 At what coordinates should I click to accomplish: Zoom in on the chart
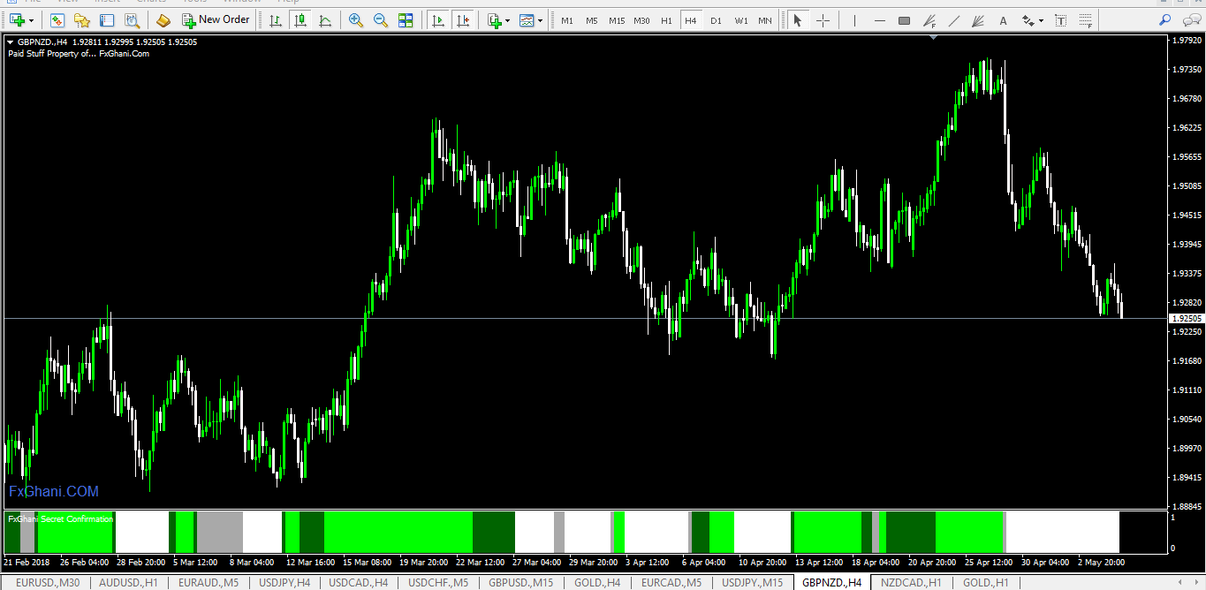[x=355, y=19]
